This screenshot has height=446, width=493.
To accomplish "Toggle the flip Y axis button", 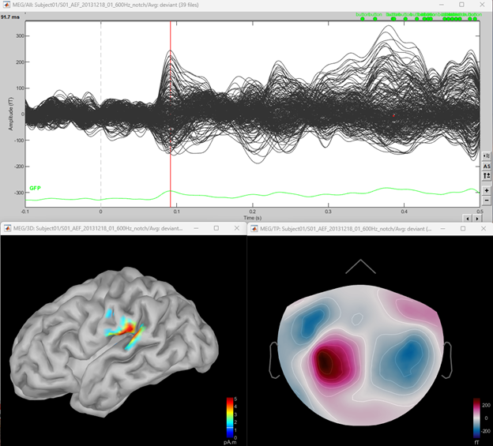I will click(487, 176).
